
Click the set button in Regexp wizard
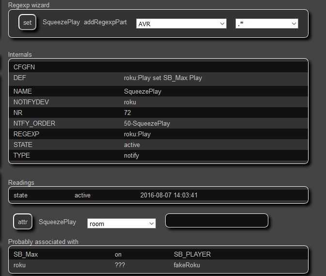pyautogui.click(x=27, y=23)
